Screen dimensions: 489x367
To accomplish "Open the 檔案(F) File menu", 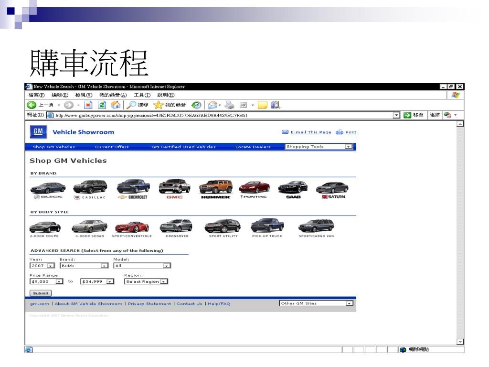I will [x=36, y=95].
